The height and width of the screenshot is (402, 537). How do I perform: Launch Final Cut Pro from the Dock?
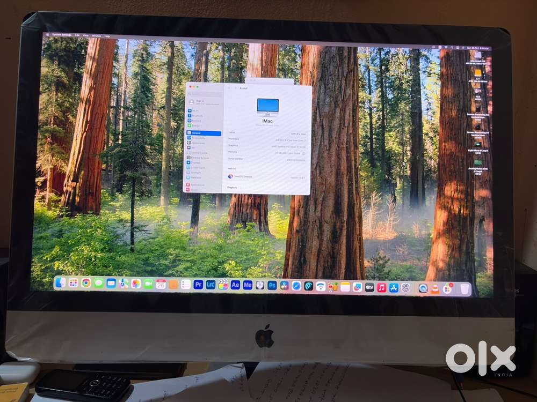click(x=223, y=285)
